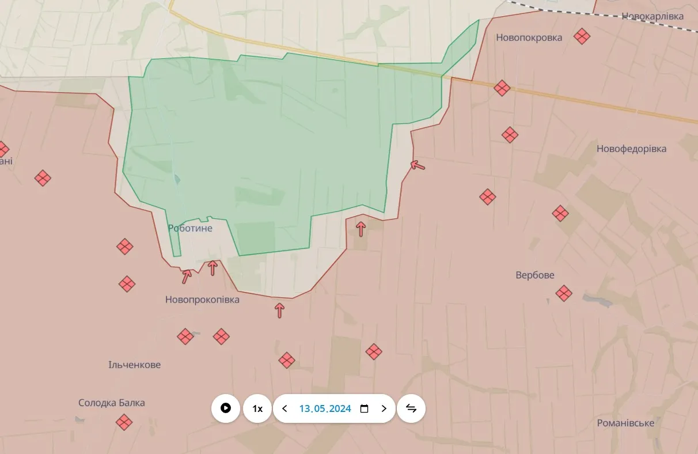
Task: Click the date field showing 13.05.2024
Action: coord(325,408)
